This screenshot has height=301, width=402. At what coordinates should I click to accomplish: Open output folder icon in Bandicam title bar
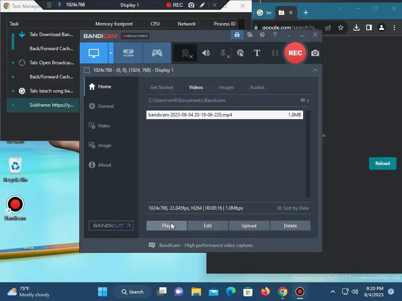[250, 34]
